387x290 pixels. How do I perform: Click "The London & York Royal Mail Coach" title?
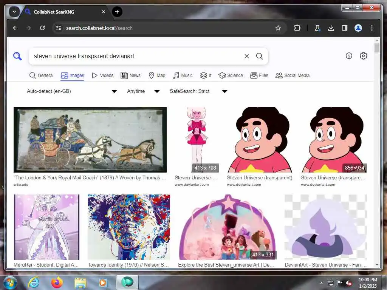click(90, 177)
